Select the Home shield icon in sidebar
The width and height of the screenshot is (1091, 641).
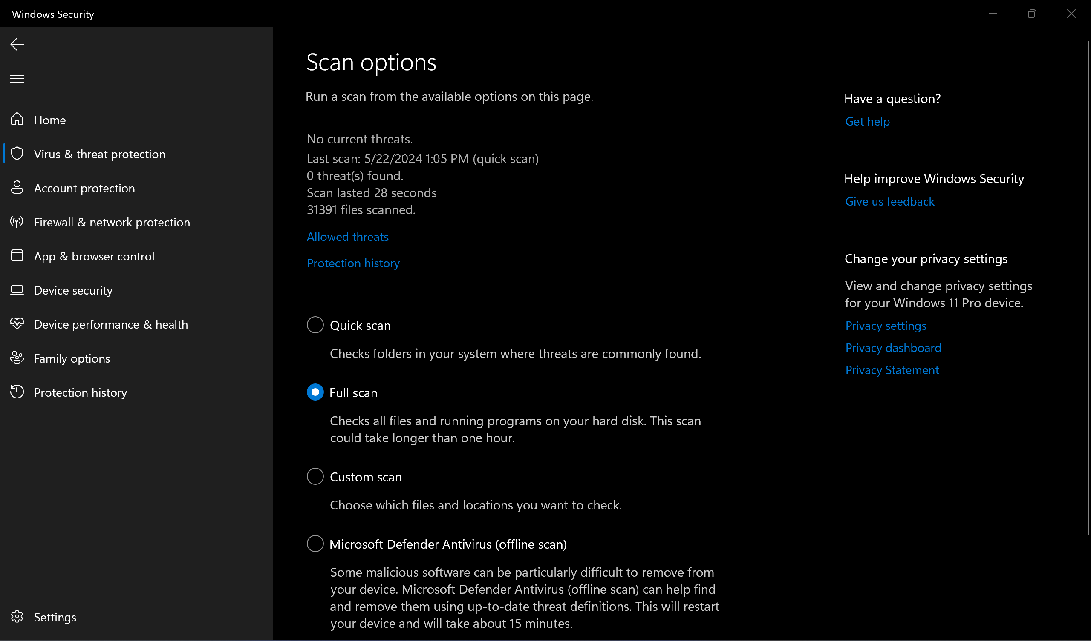click(x=17, y=119)
